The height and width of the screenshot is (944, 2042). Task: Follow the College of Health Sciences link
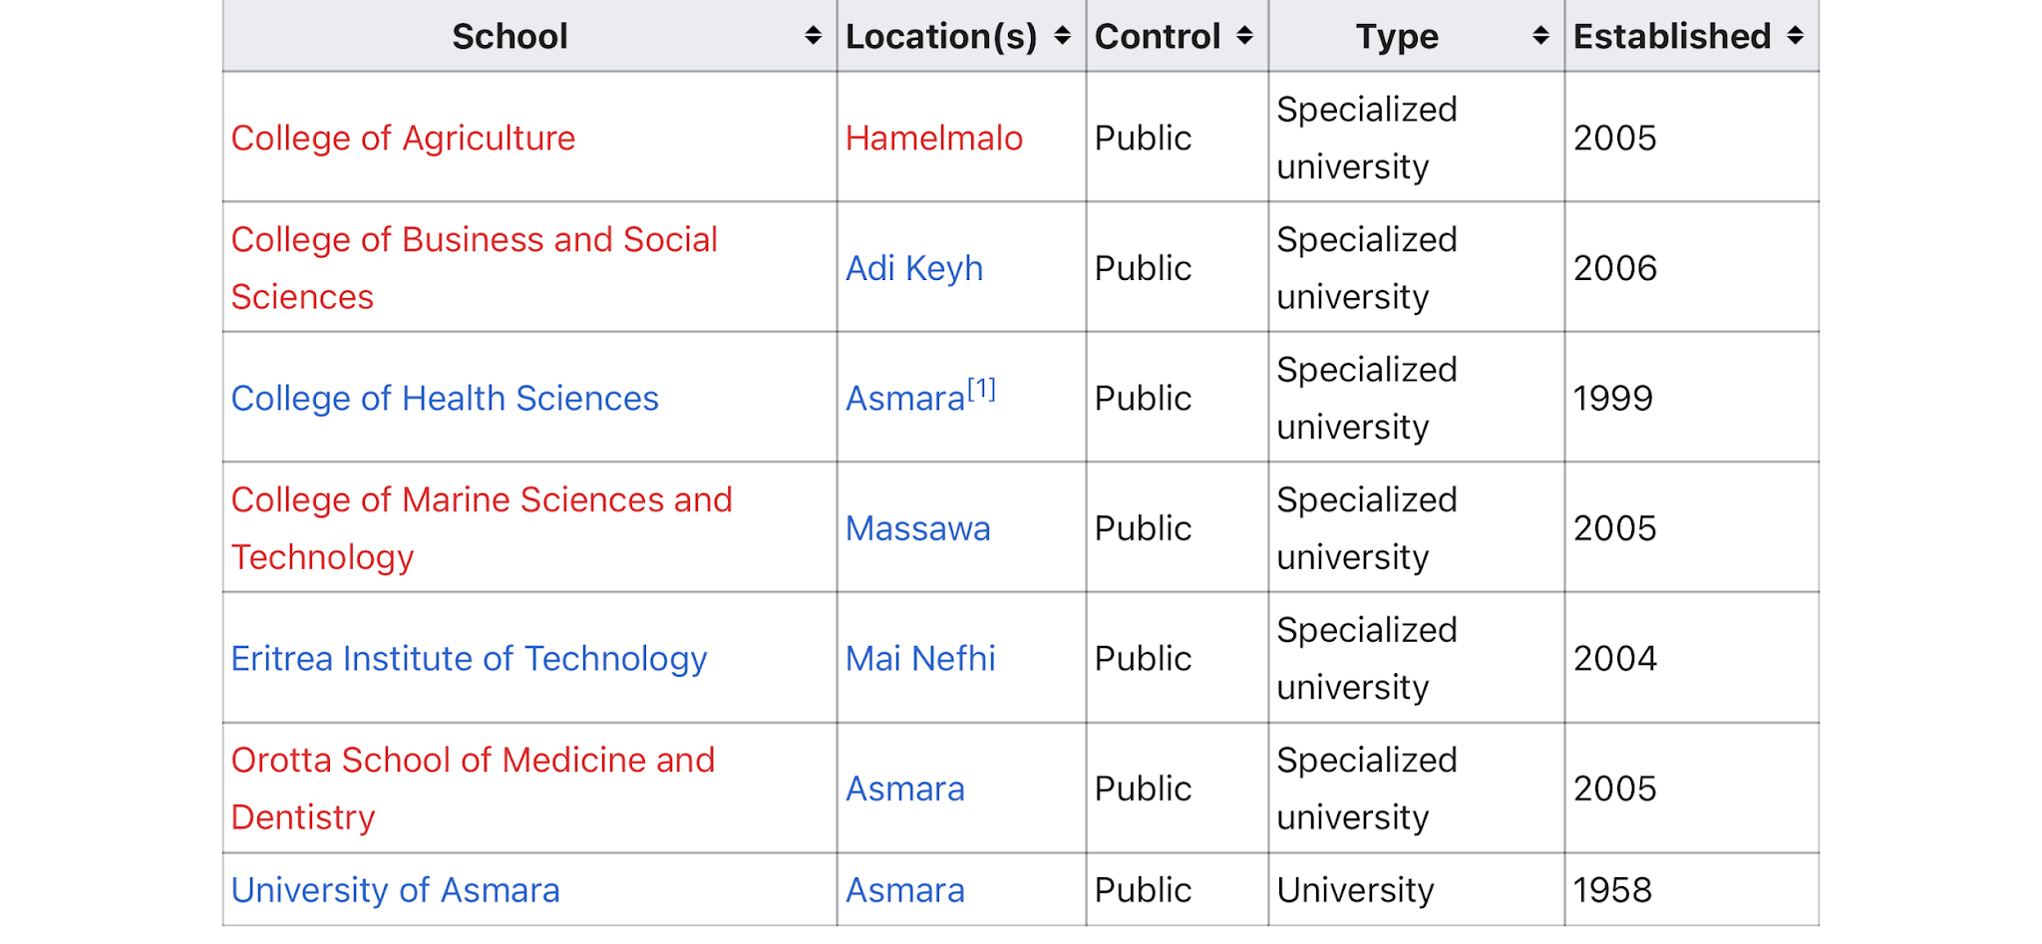pos(445,399)
